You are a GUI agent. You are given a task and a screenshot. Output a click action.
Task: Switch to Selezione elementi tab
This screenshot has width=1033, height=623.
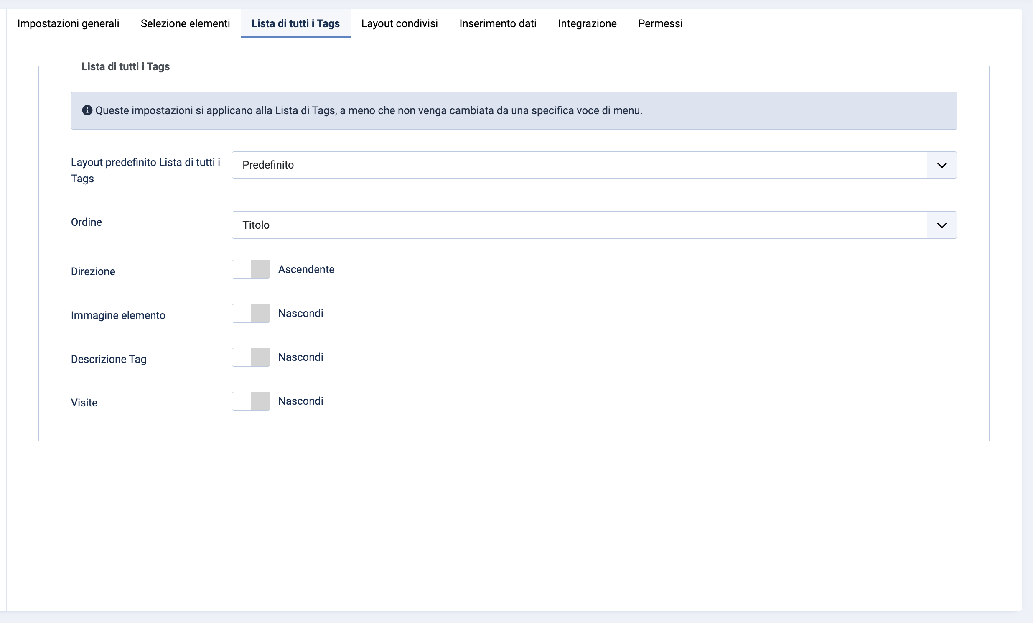pyautogui.click(x=185, y=23)
